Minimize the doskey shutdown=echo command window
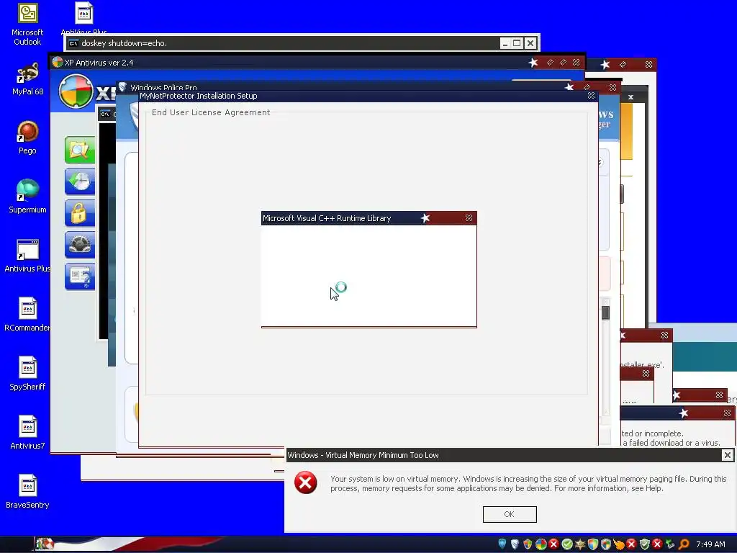This screenshot has width=737, height=553. coord(505,43)
